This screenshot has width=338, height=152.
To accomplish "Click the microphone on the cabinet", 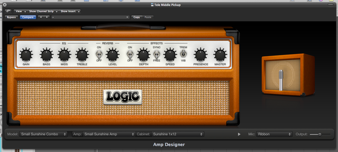I will [281, 80].
